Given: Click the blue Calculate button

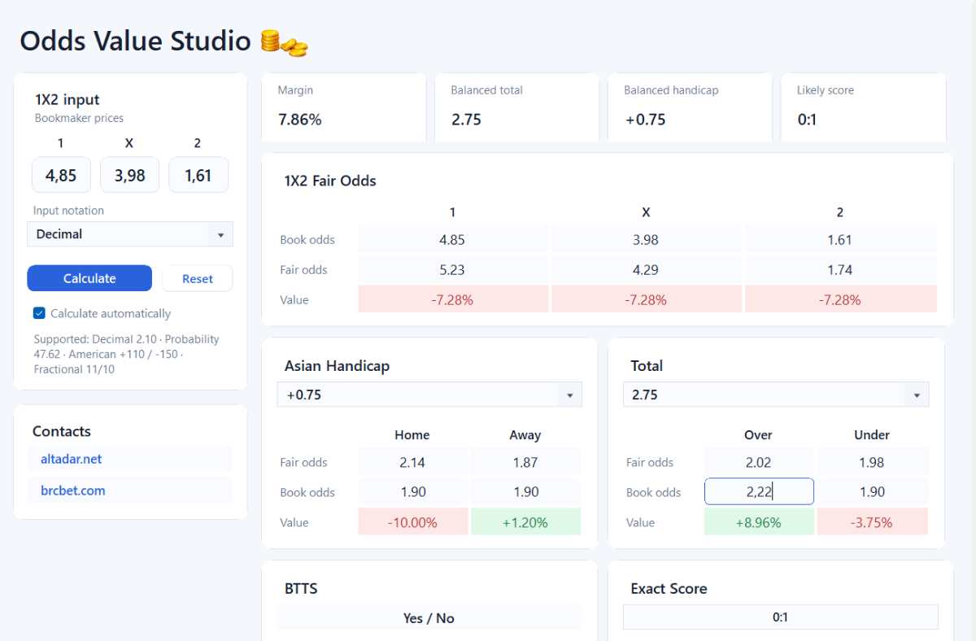Looking at the screenshot, I should tap(89, 278).
